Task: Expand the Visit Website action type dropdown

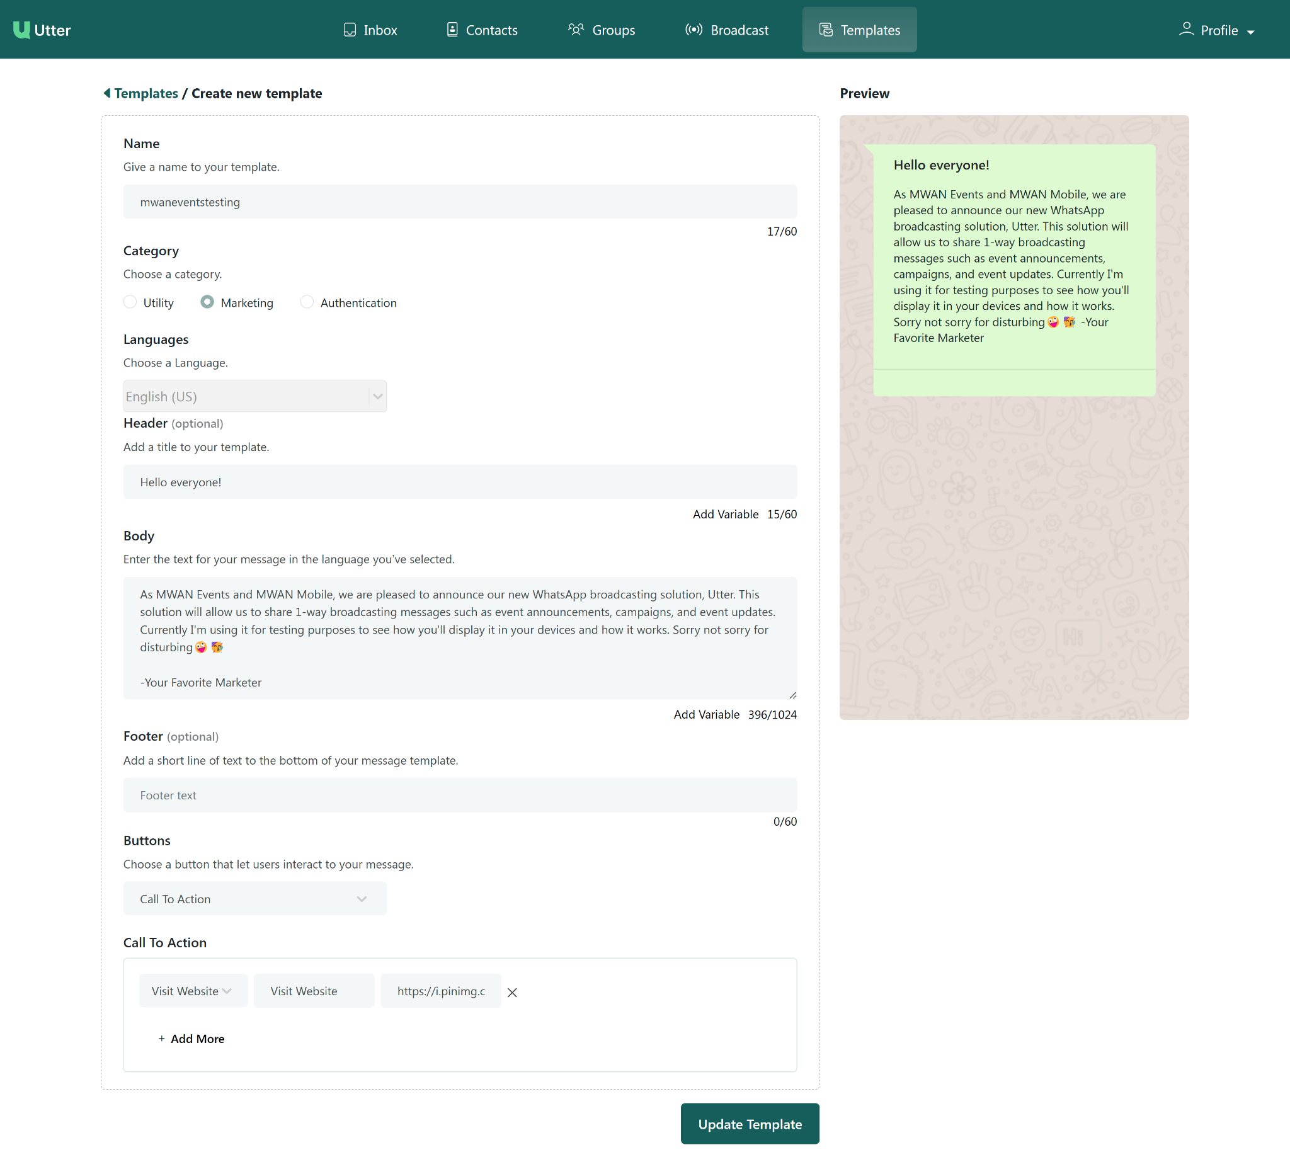Action: pos(193,991)
